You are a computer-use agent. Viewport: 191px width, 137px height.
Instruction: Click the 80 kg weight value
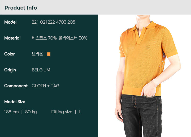31,112
